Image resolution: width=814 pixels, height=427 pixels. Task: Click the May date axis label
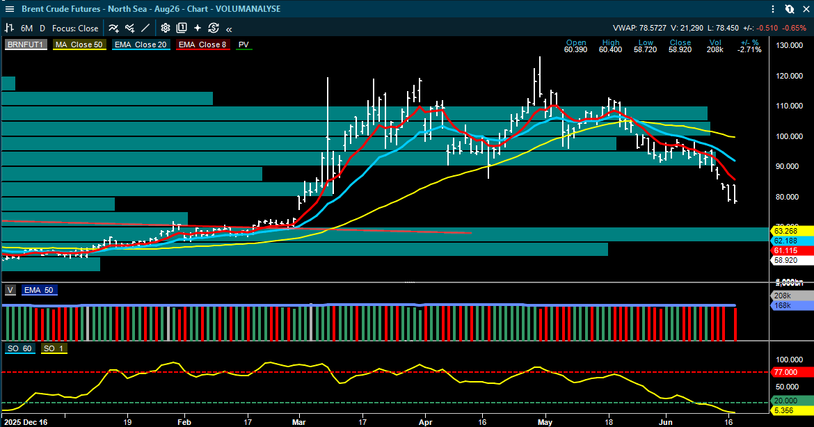pyautogui.click(x=545, y=422)
